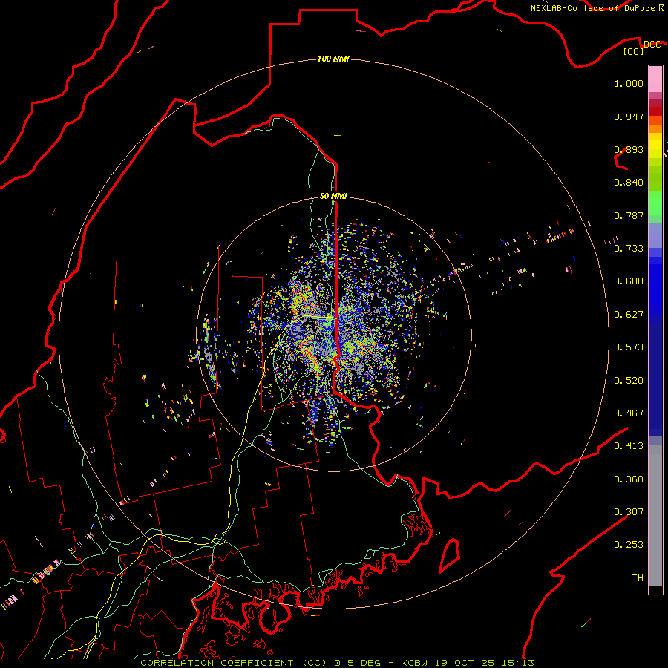
Task: Click the 1.000 value on the color scale
Action: [629, 83]
